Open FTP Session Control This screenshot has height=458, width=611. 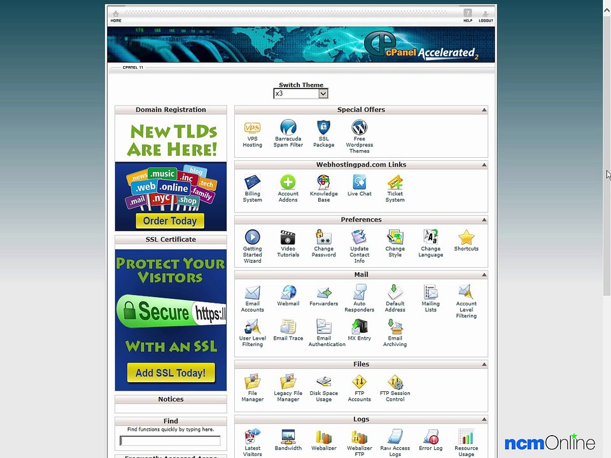[x=395, y=389]
